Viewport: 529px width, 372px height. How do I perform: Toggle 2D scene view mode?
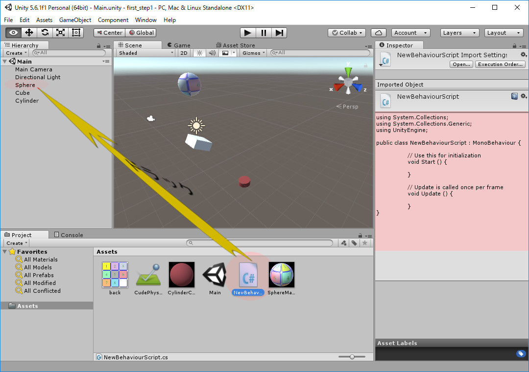pos(184,53)
